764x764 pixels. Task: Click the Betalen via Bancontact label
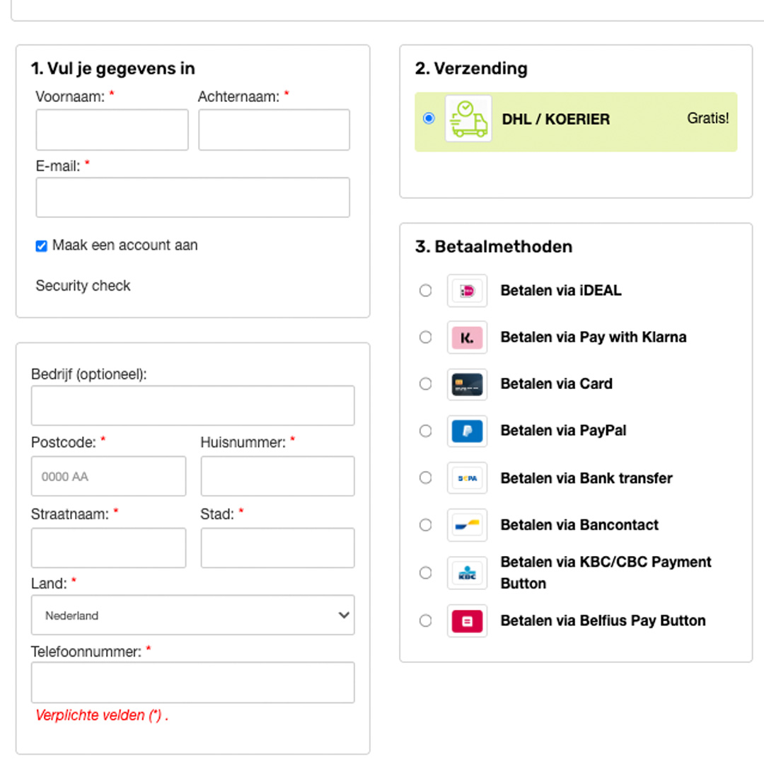pyautogui.click(x=579, y=525)
